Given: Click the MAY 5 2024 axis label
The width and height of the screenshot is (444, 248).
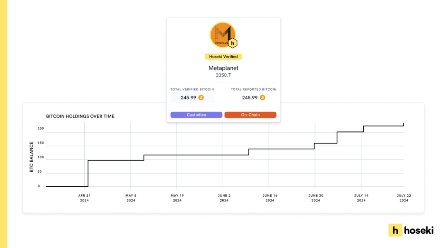Looking at the screenshot, I should (131, 198).
